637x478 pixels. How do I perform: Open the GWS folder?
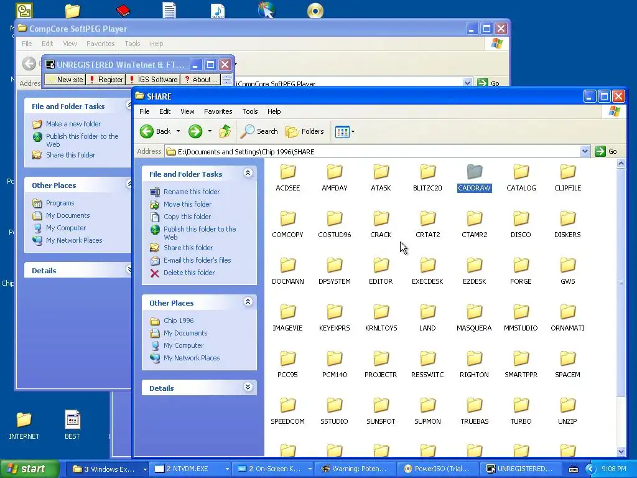(567, 271)
